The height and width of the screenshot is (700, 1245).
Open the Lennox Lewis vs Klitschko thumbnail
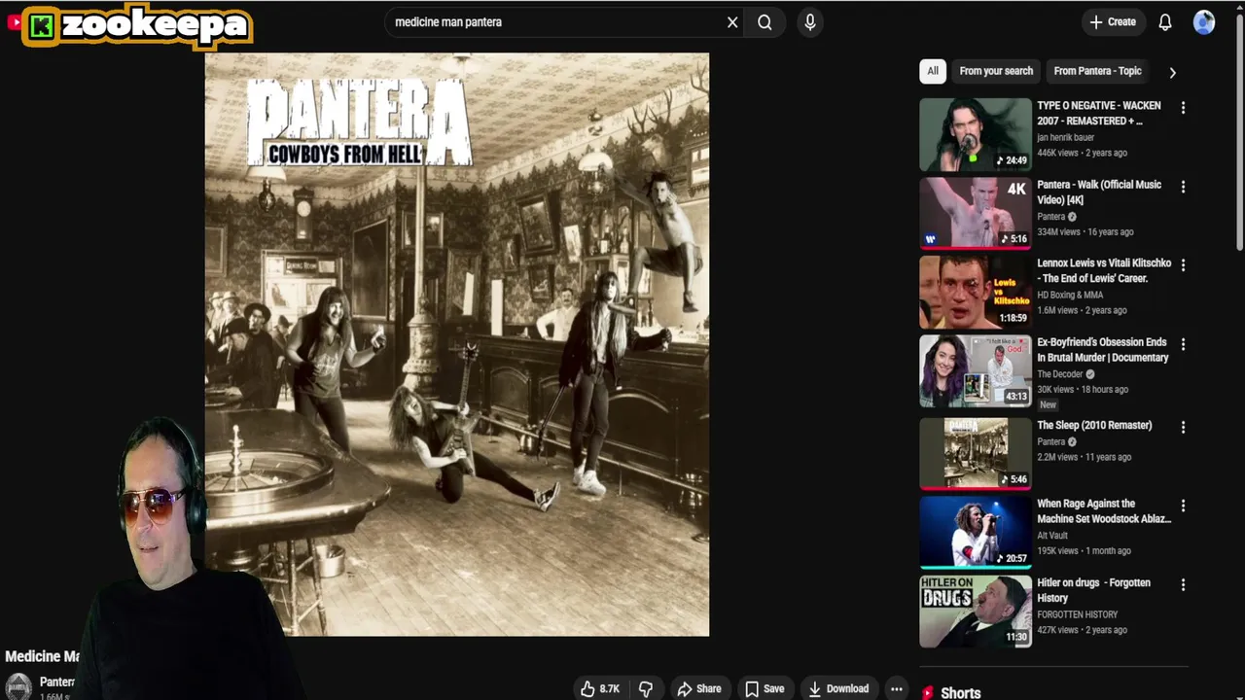click(x=976, y=292)
